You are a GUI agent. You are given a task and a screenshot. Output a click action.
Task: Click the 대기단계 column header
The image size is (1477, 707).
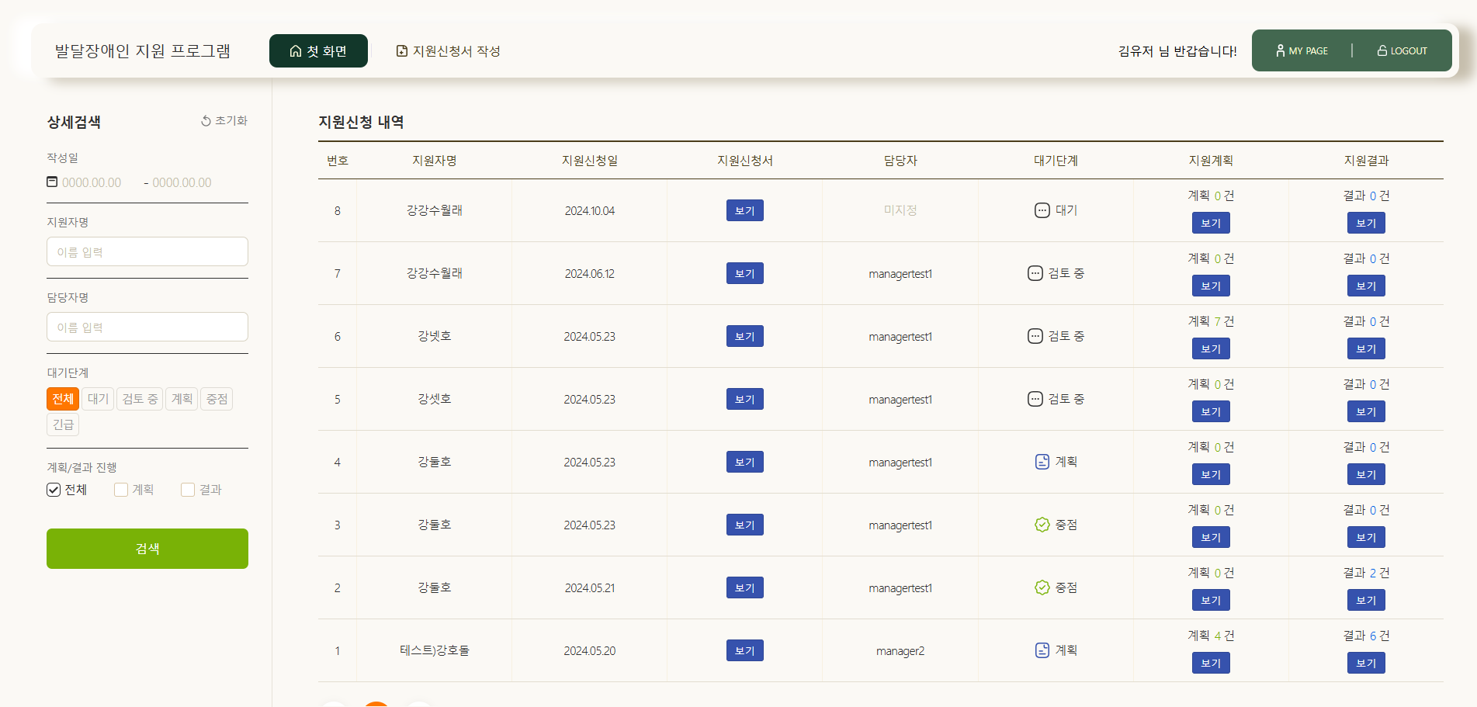(1056, 161)
